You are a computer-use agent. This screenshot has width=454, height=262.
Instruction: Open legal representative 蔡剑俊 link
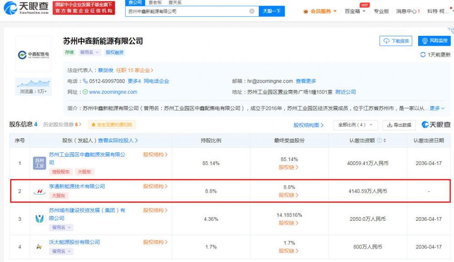tap(105, 70)
